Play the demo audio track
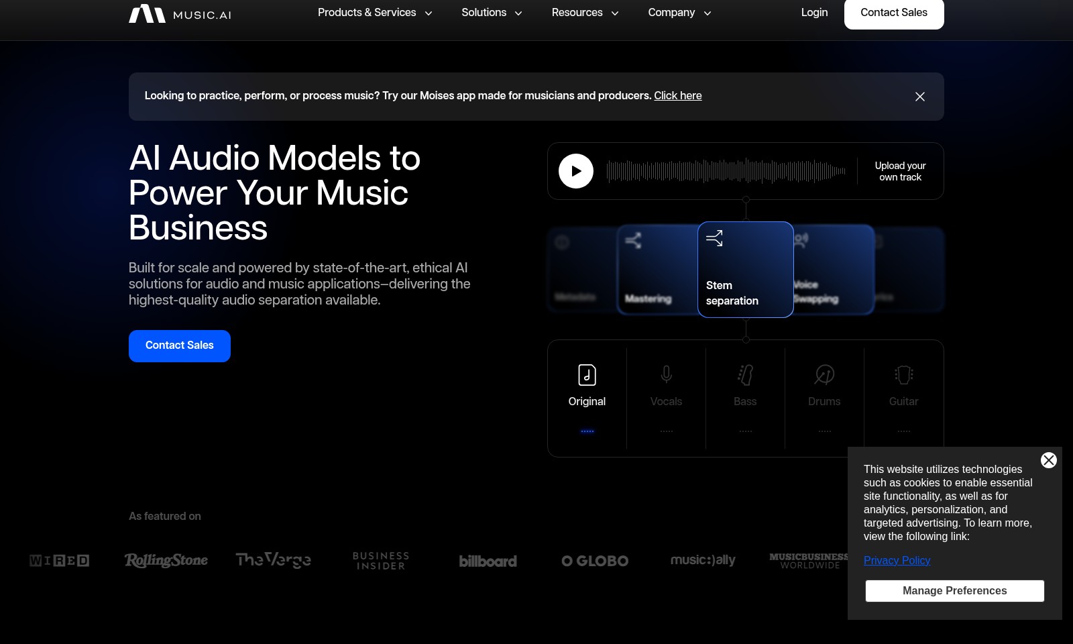Viewport: 1073px width, 644px height. (x=576, y=171)
